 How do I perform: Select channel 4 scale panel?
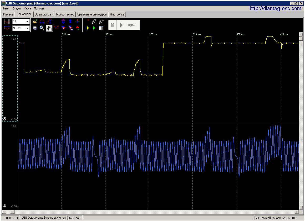click(10, 165)
